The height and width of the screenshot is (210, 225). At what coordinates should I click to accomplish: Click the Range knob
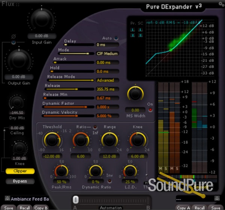[x=109, y=141]
